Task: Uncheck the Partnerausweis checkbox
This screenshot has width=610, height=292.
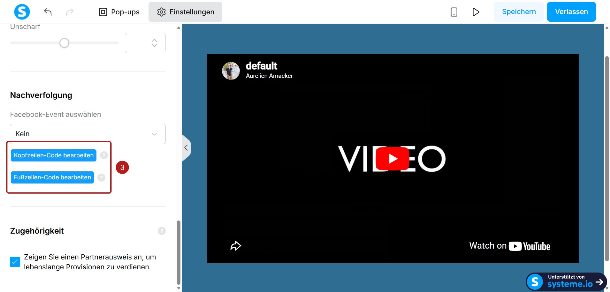Action: click(x=15, y=262)
